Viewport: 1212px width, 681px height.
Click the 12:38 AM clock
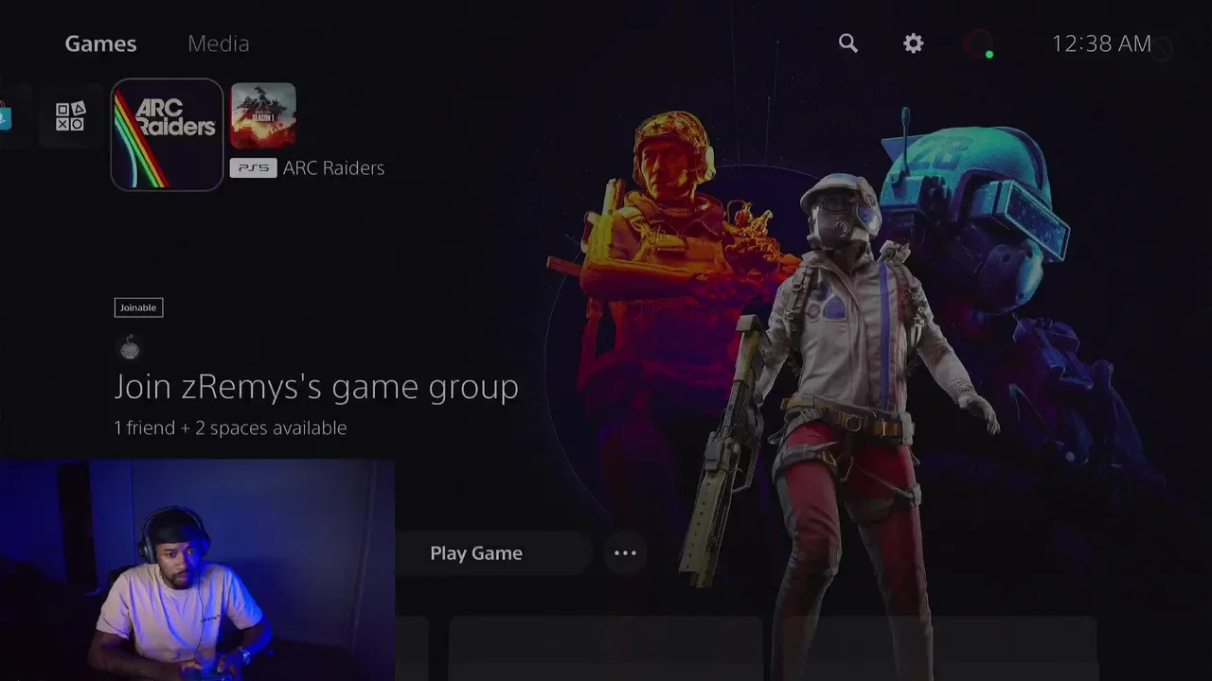pos(1101,44)
